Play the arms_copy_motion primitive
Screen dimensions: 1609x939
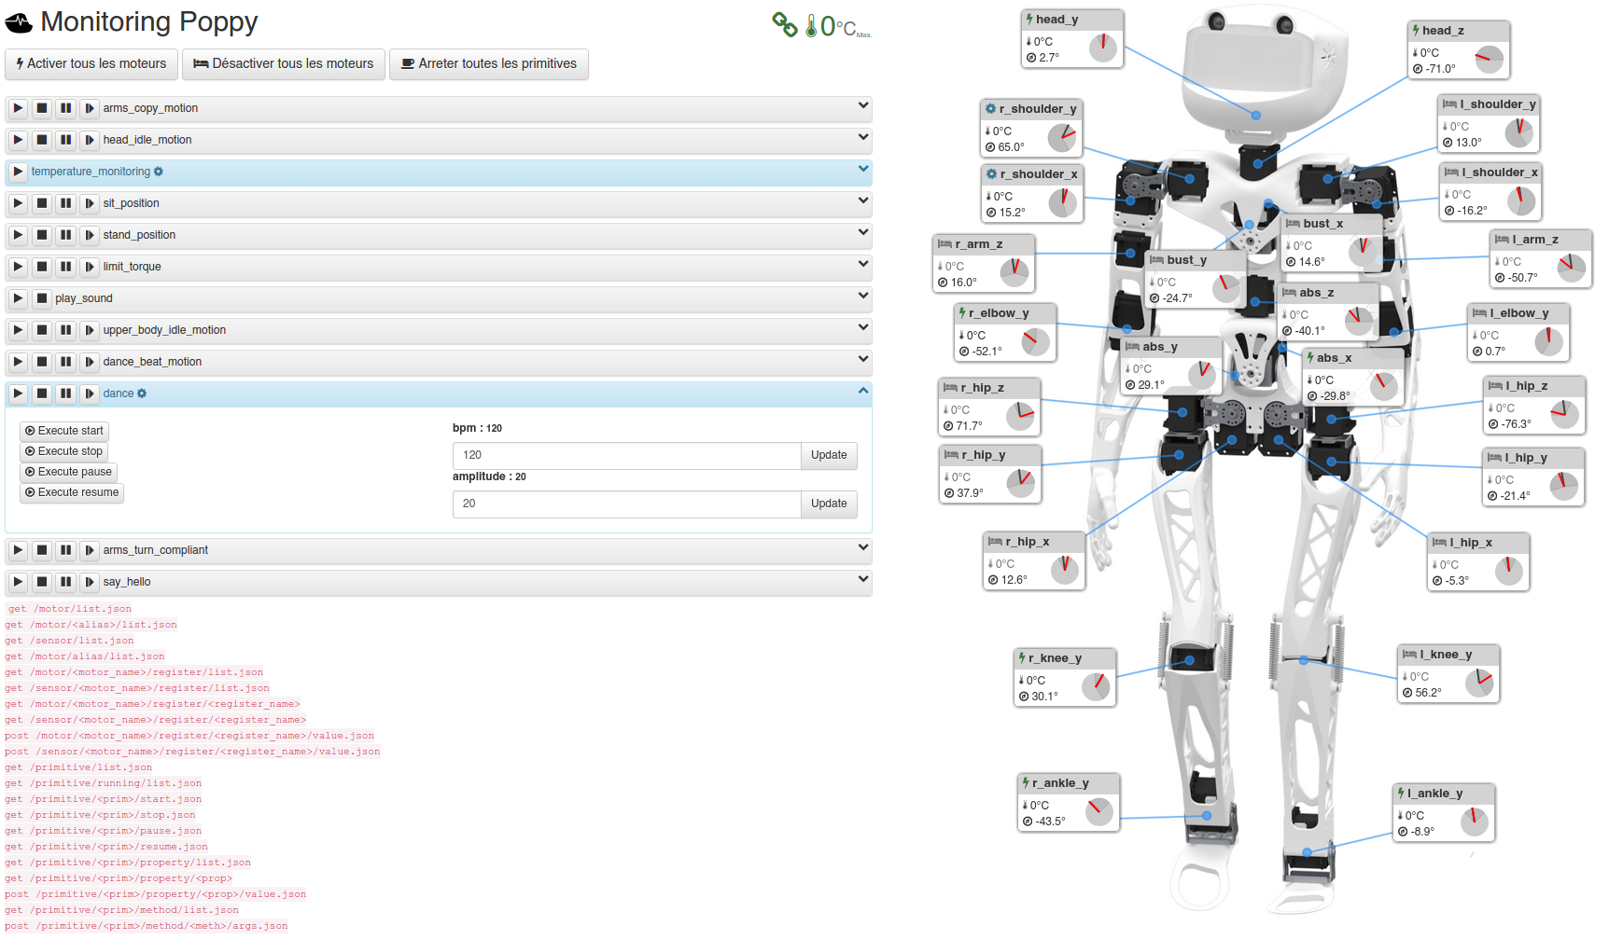pos(18,108)
